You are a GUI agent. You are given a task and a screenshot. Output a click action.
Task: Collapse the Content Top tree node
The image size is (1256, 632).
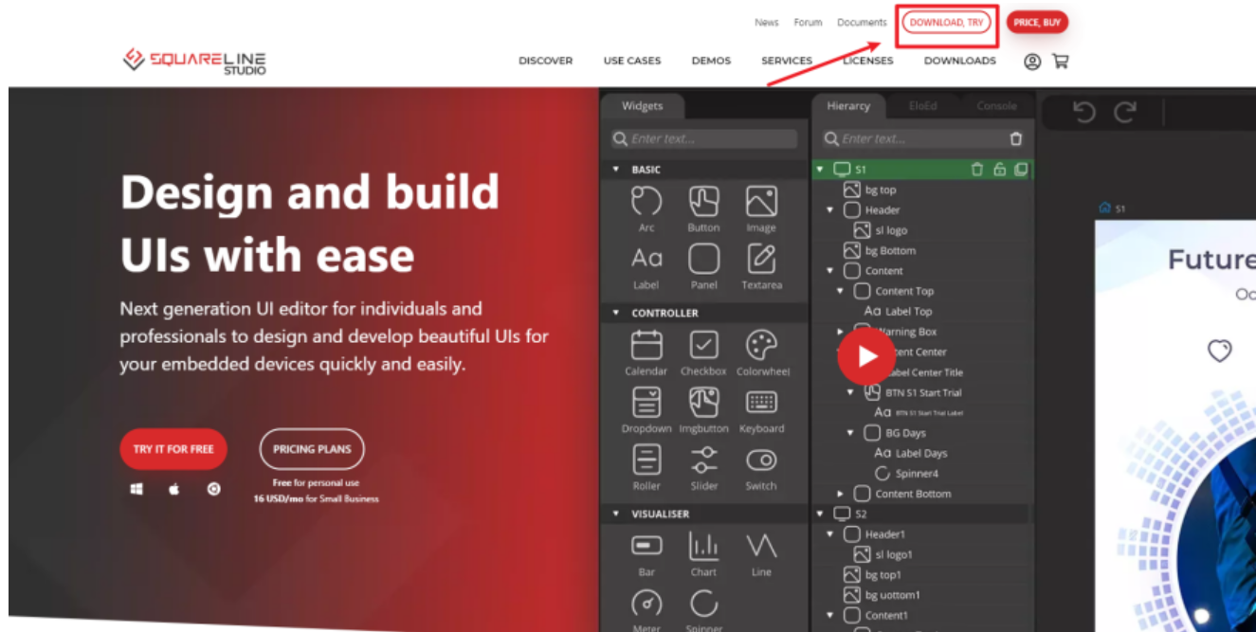click(841, 291)
